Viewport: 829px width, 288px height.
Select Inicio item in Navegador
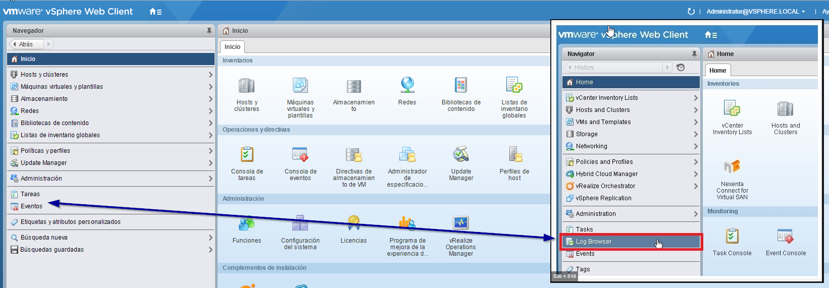pyautogui.click(x=111, y=59)
